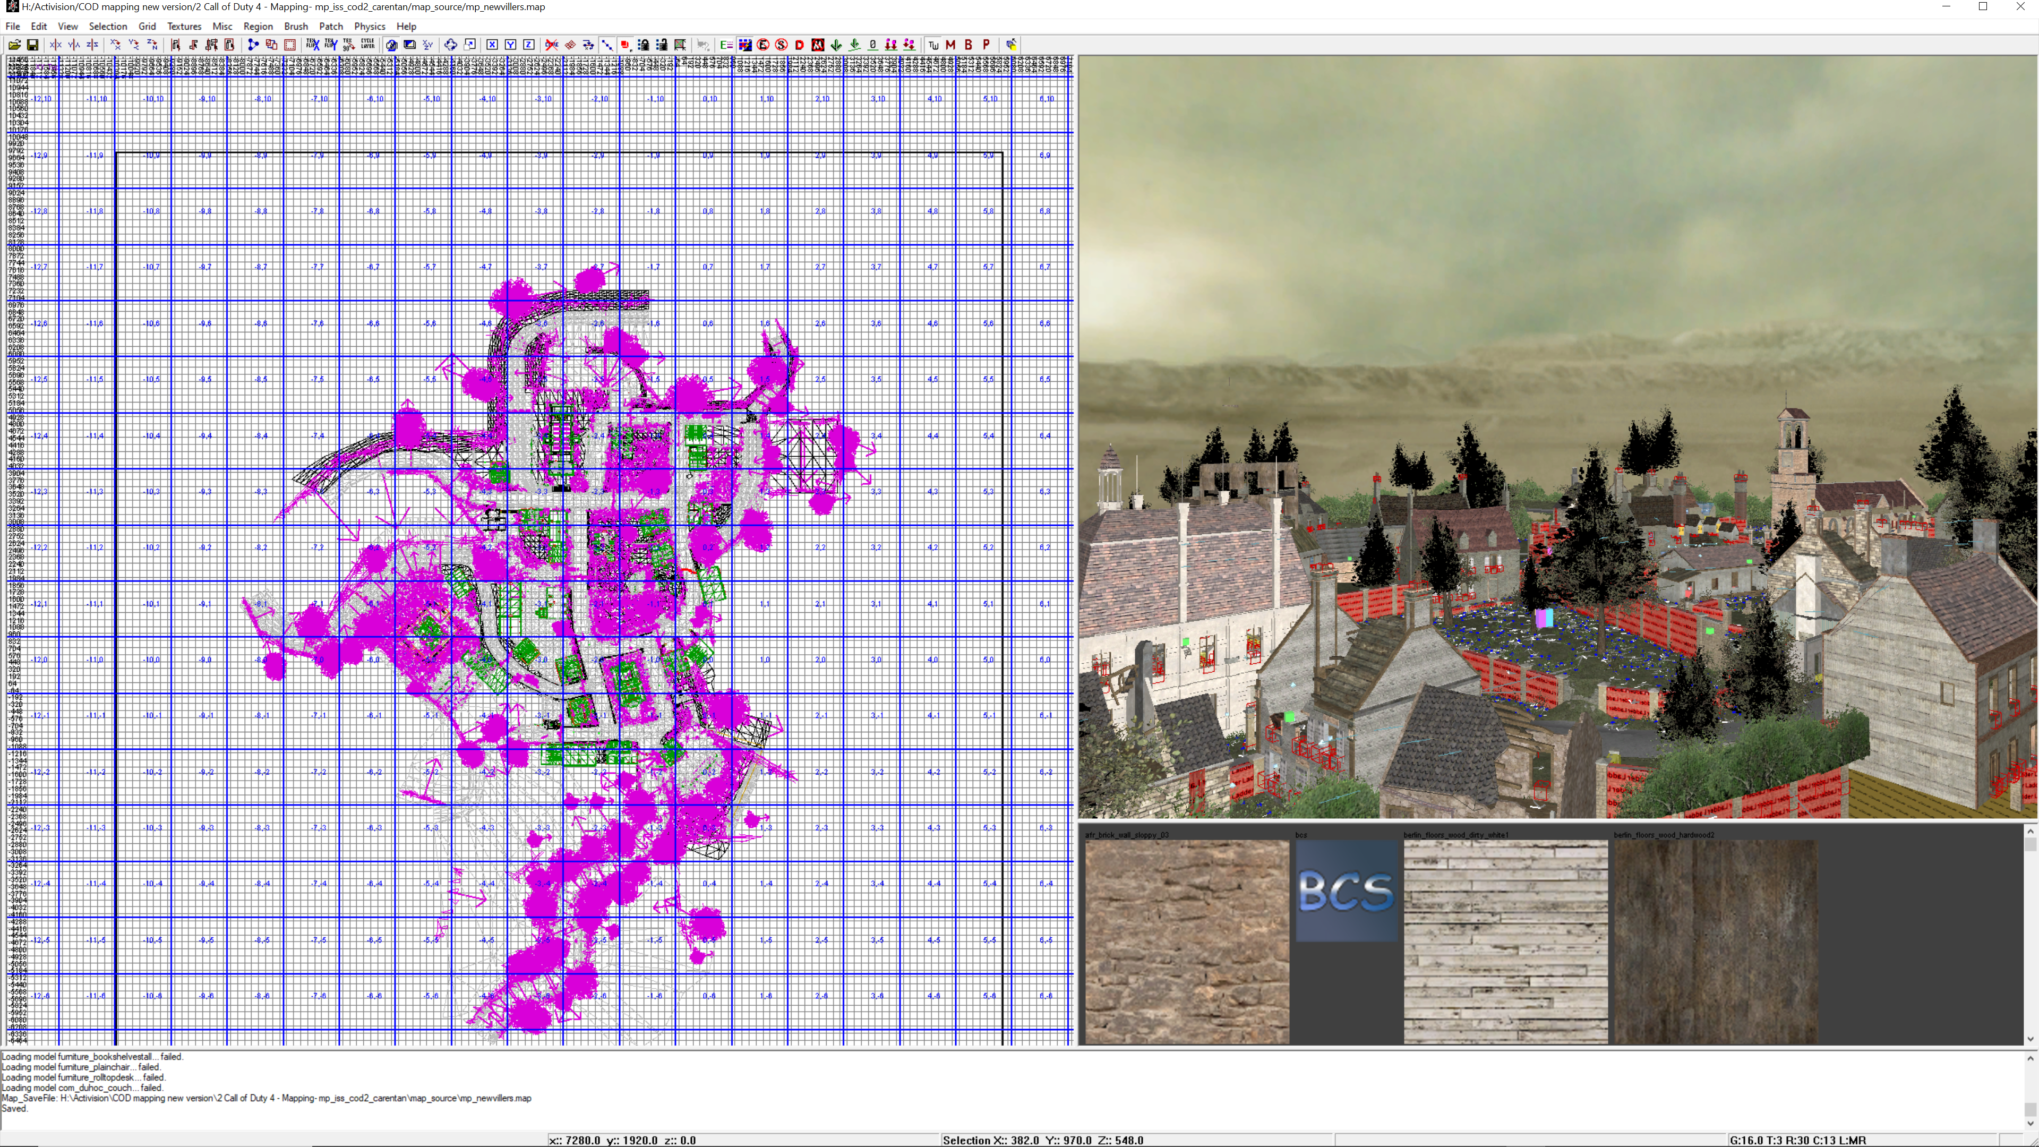Click the red double-arrow drop icon
This screenshot has height=1147, width=2039.
(x=892, y=44)
